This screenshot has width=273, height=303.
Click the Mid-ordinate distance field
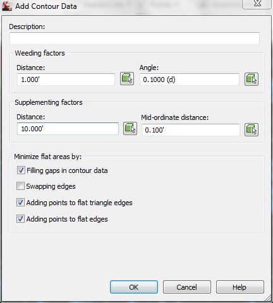pyautogui.click(x=191, y=130)
